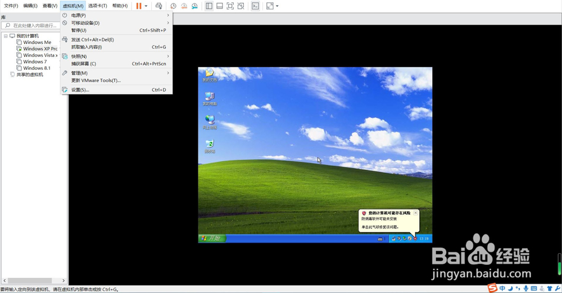The image size is (562, 293).
Task: Open the 查看(V) menu
Action: click(50, 6)
